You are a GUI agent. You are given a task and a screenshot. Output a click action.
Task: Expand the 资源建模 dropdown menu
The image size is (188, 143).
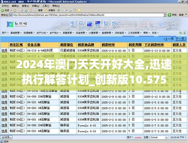pyautogui.click(x=29, y=33)
